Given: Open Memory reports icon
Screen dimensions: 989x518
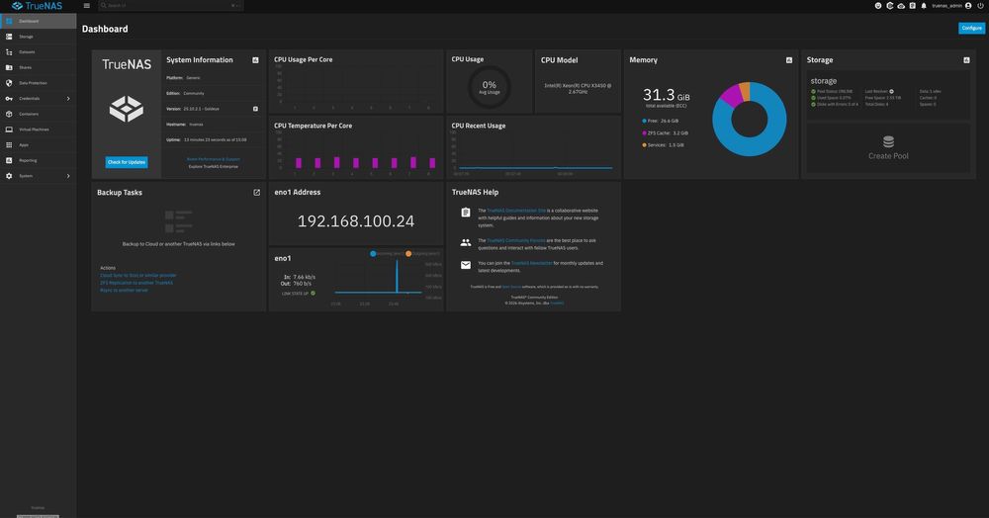Looking at the screenshot, I should (789, 60).
